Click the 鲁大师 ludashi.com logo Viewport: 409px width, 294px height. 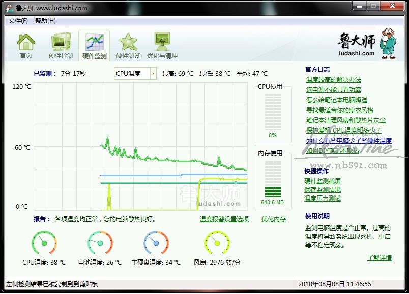point(366,44)
